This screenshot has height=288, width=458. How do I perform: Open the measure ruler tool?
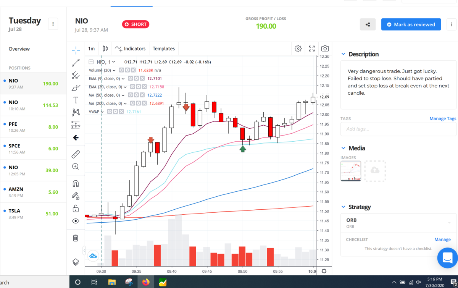[x=76, y=154]
